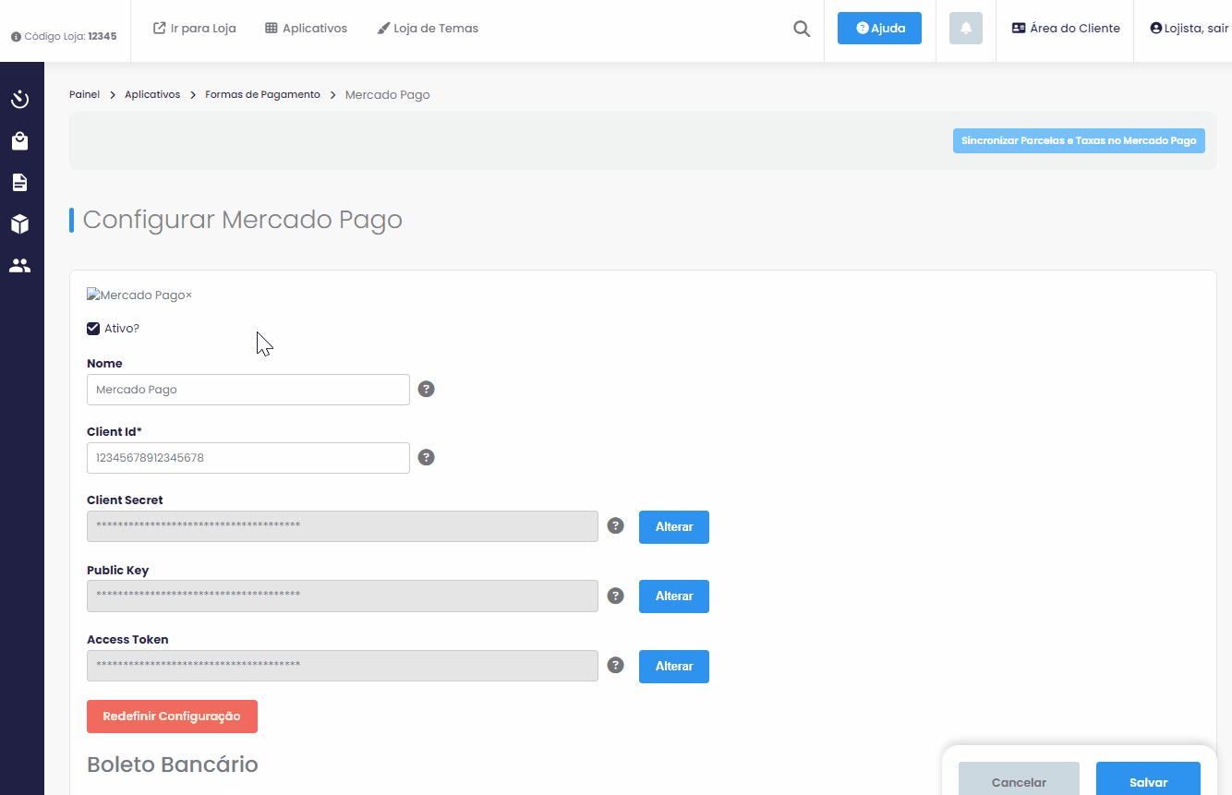This screenshot has width=1232, height=795.
Task: Click the broken Mercado Pago logo image
Action: [139, 295]
